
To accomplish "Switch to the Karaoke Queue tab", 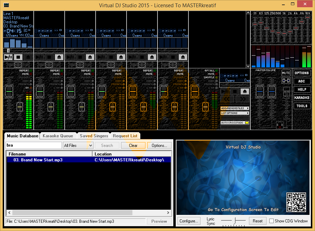I will (58, 136).
